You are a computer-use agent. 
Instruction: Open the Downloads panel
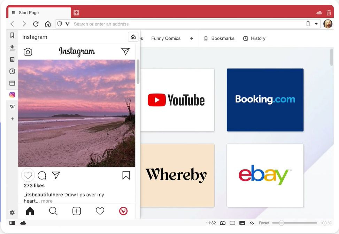(12, 47)
